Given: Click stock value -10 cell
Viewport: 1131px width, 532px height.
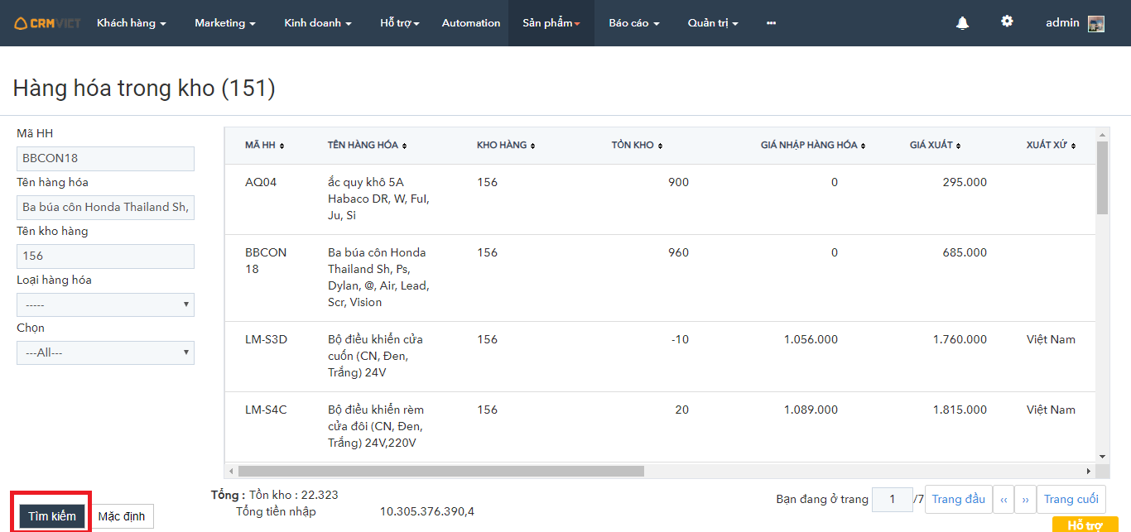Looking at the screenshot, I should [680, 339].
